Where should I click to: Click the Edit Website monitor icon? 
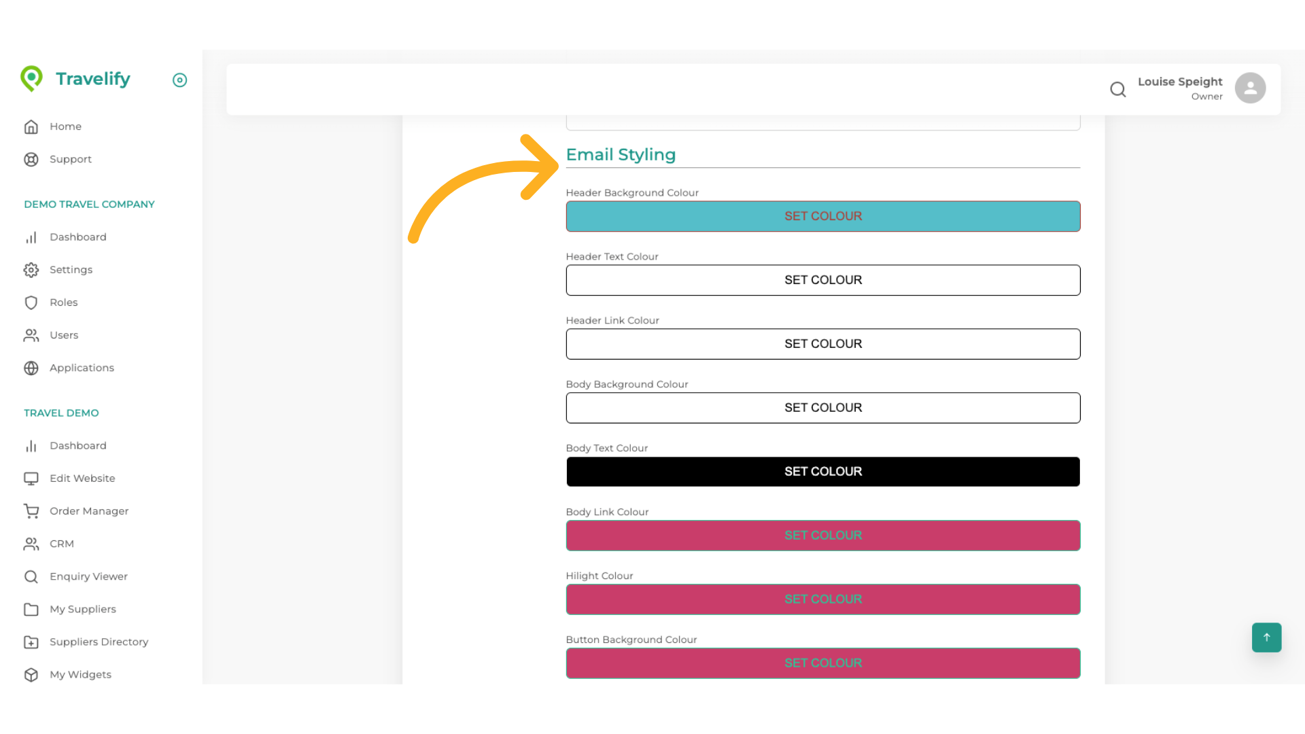click(x=31, y=478)
